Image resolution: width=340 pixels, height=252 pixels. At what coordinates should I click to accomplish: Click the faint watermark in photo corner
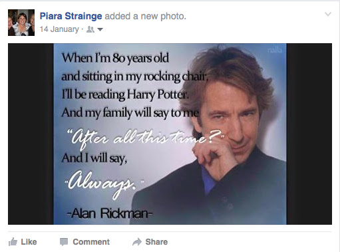(x=275, y=51)
